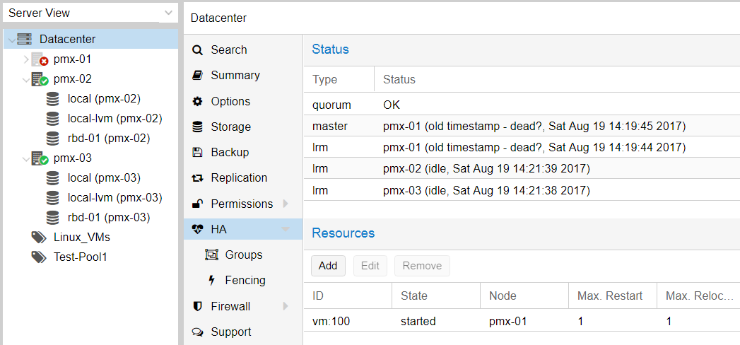The image size is (740, 345).
Task: Open the Groups submenu item
Action: [x=244, y=255]
